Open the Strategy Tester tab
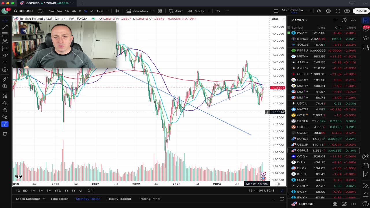Screen dimensions: 370x208 click(x=88, y=199)
